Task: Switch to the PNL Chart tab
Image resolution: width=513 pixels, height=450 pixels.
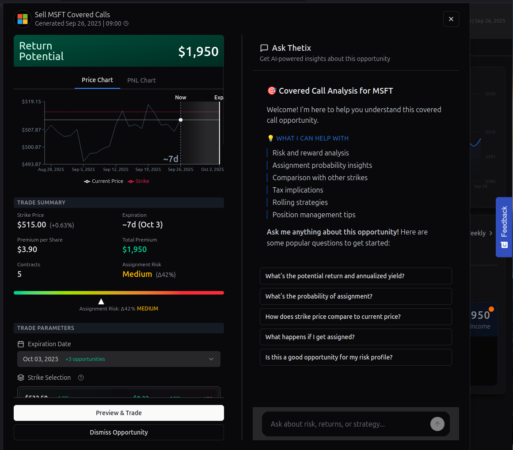Action: click(141, 80)
